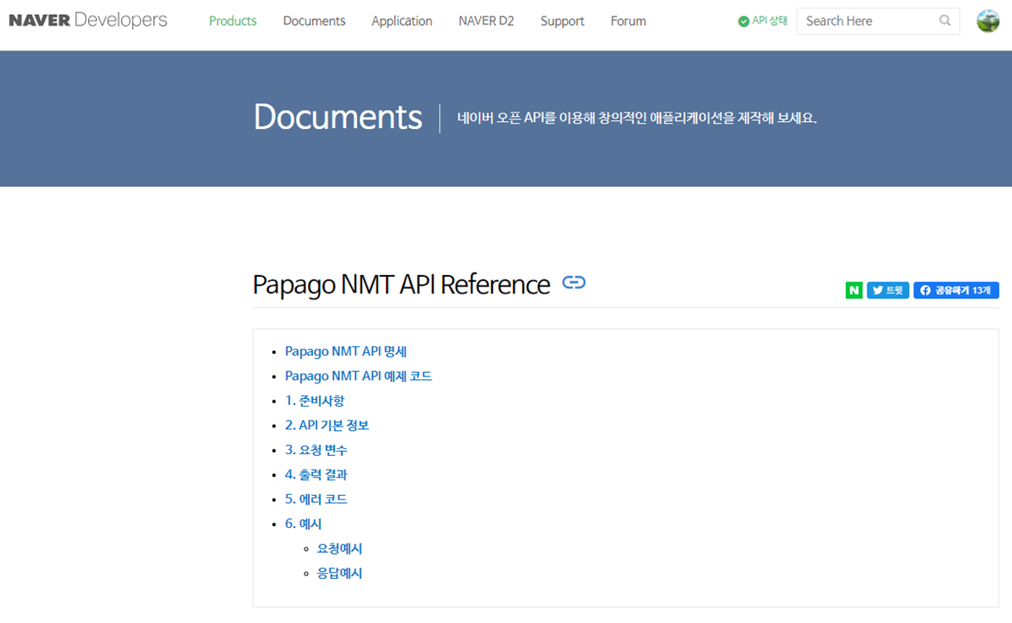Go to section 5. 에러 코드
The height and width of the screenshot is (623, 1012).
tap(317, 499)
